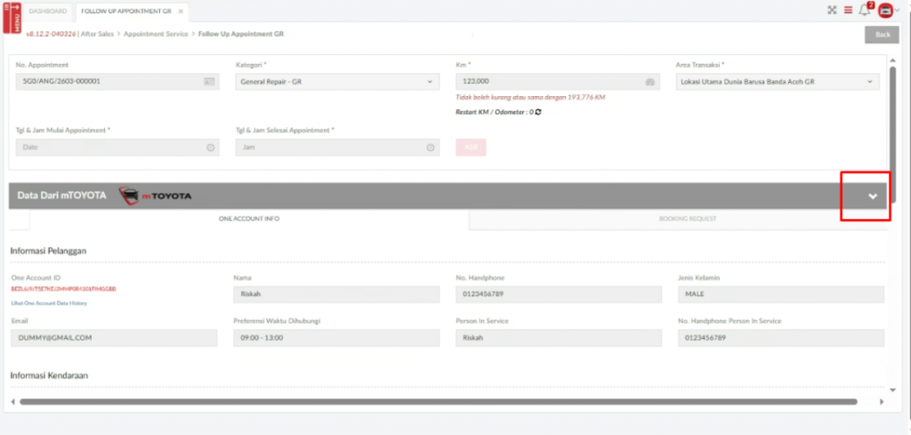Click the card icon in No. Appointment field
911x435 pixels.
[209, 82]
